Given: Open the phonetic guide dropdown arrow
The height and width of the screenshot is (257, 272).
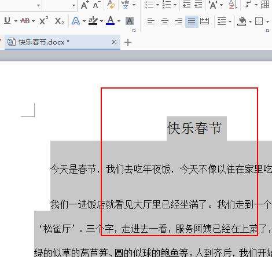Looking at the screenshot, I should click(134, 5).
